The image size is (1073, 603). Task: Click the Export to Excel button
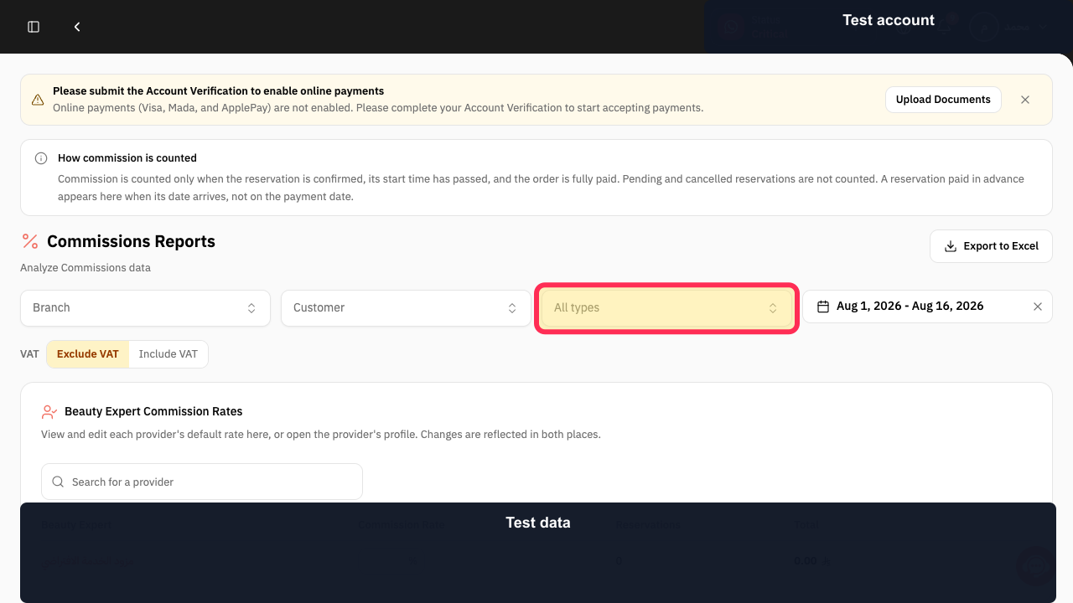point(991,246)
